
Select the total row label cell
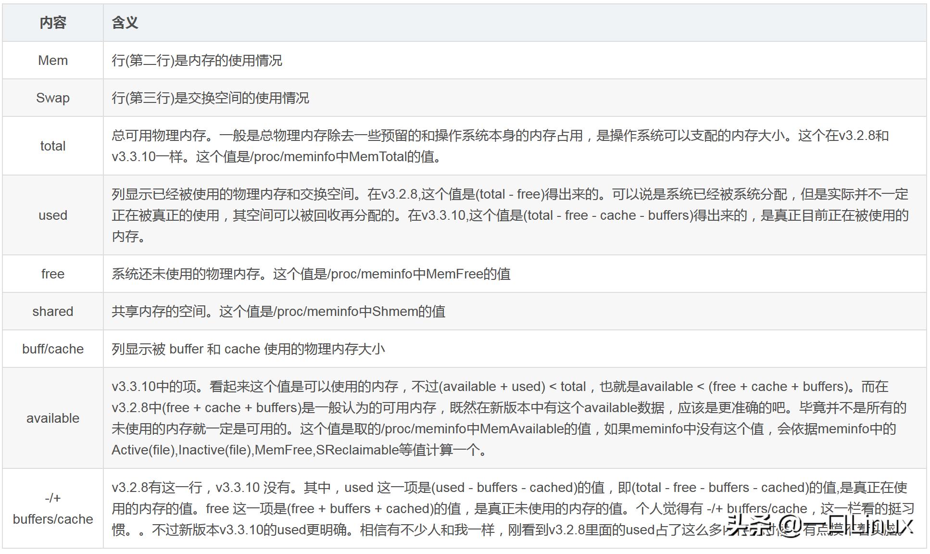(x=53, y=146)
